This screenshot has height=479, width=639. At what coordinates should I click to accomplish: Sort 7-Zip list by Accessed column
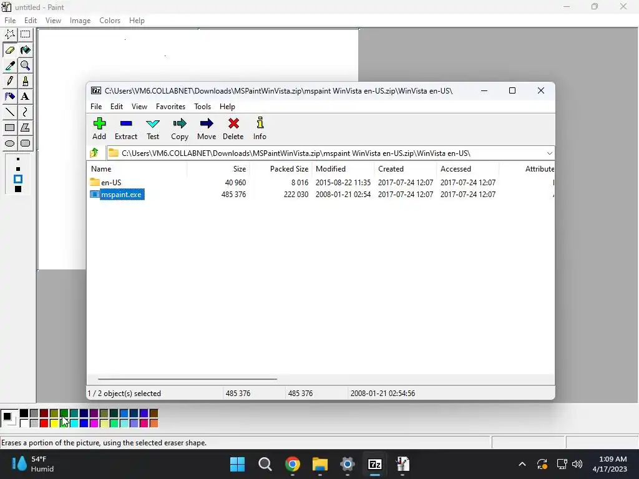click(468, 168)
